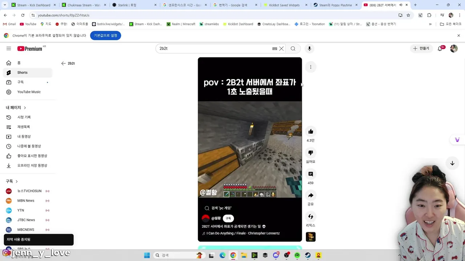Remix this short with the remix icon
Screen dimensions: 465x261
(x=311, y=216)
